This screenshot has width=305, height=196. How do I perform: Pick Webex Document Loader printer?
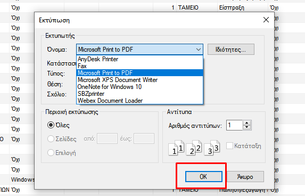click(x=139, y=101)
